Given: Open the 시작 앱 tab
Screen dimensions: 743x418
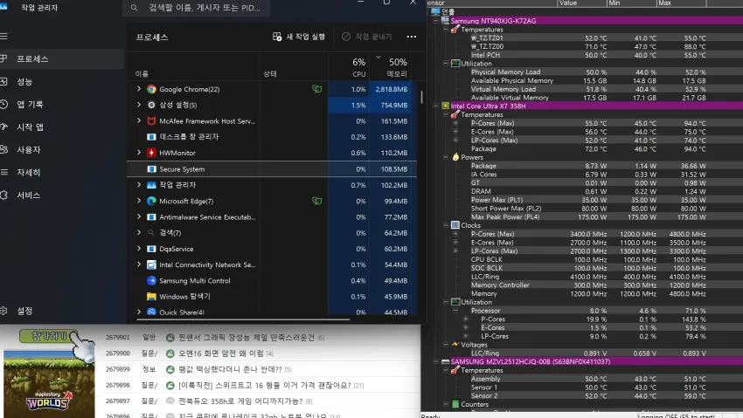Looking at the screenshot, I should (x=61, y=127).
